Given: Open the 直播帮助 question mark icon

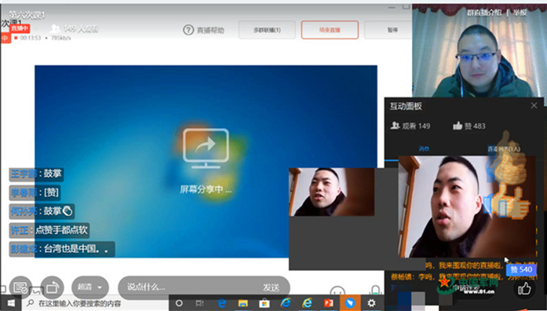Looking at the screenshot, I should pyautogui.click(x=188, y=30).
